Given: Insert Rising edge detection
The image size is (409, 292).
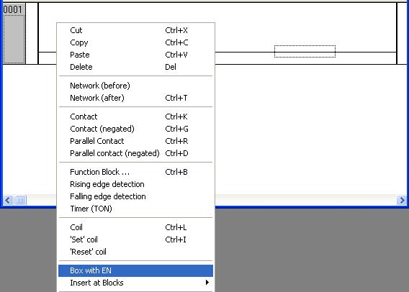Looking at the screenshot, I should pos(135,184).
